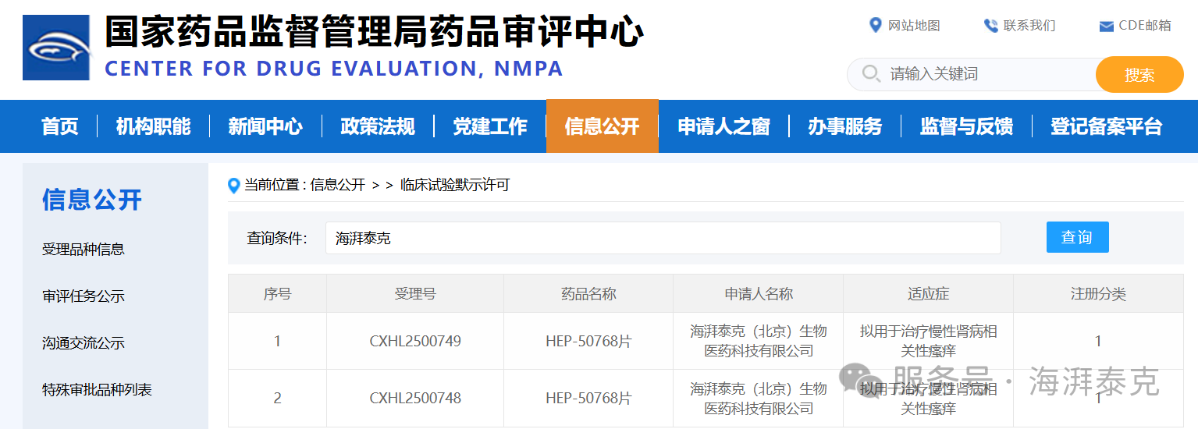Click the CDE logo image
The height and width of the screenshot is (429, 1198).
coord(56,48)
